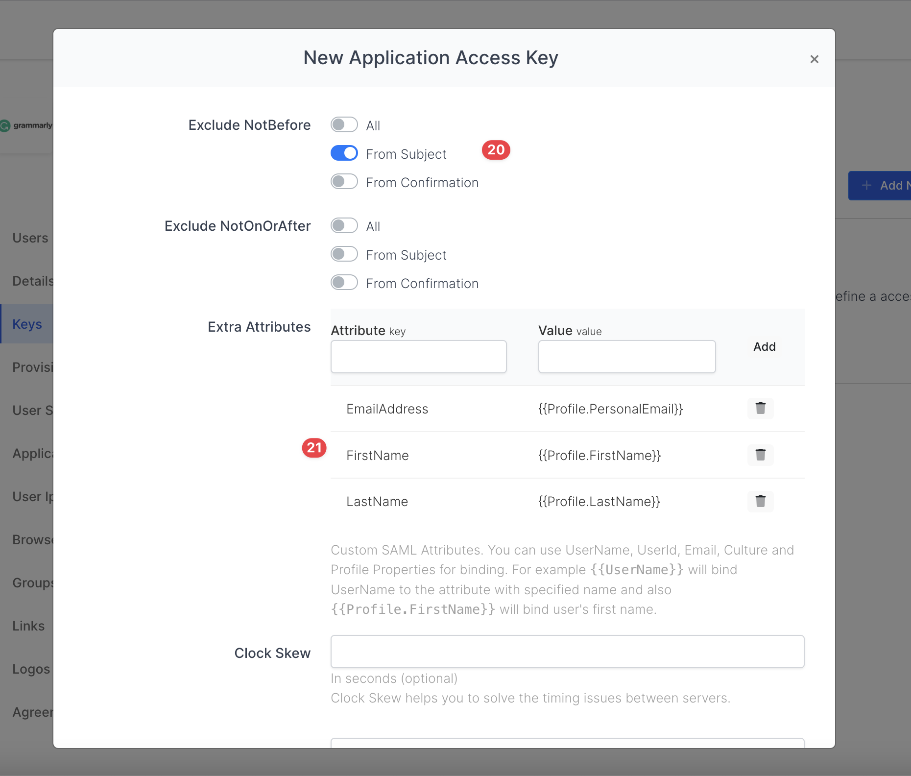The image size is (911, 776).
Task: Remove the LastName attribute via trash icon
Action: 760,502
